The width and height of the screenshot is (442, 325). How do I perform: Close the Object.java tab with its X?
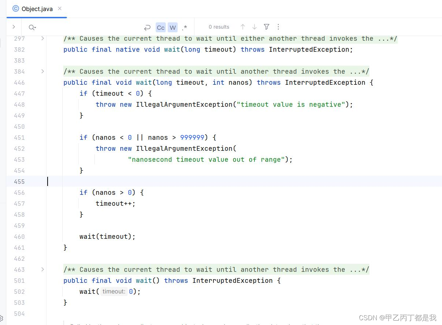click(x=60, y=8)
